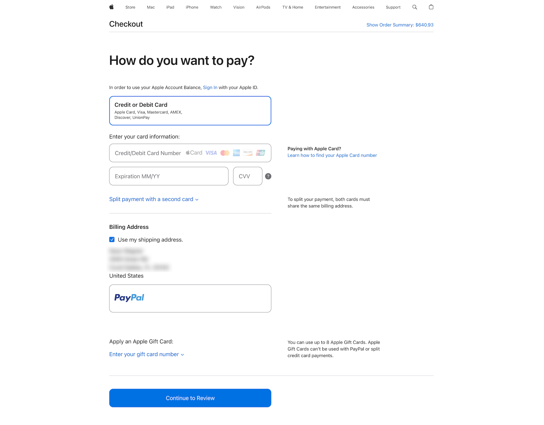Click the CVV help question mark icon

click(268, 176)
